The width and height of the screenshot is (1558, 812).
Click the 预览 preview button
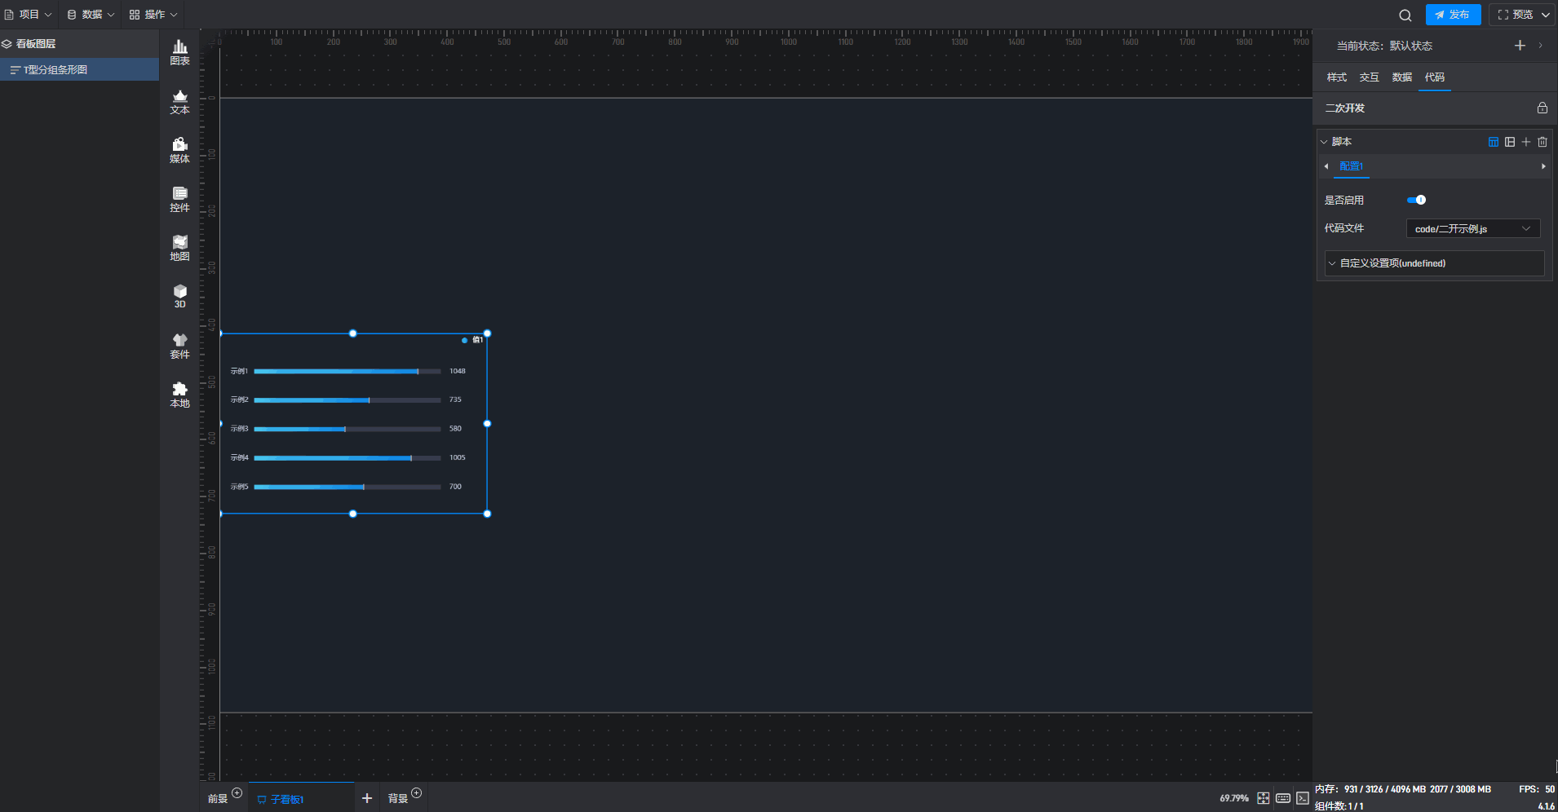click(1515, 15)
